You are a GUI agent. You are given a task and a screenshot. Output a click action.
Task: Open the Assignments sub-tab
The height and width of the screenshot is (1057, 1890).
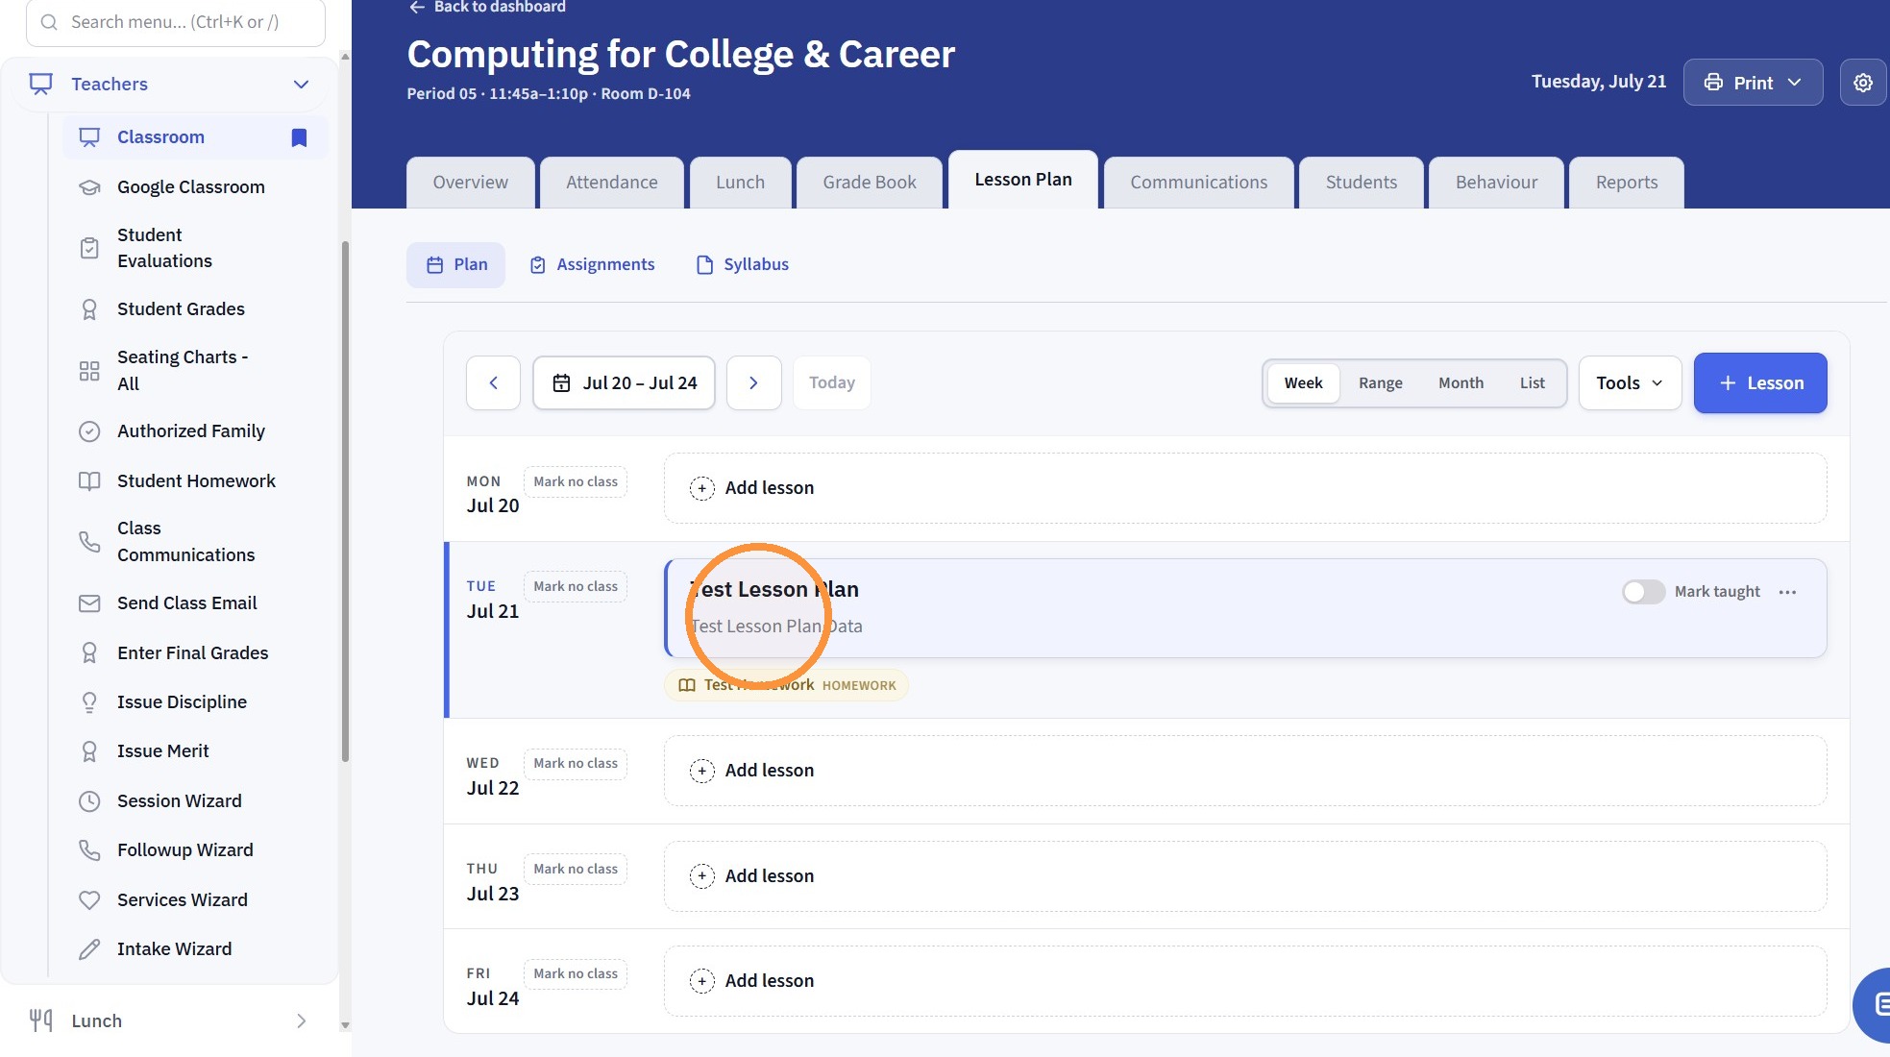[x=592, y=265]
